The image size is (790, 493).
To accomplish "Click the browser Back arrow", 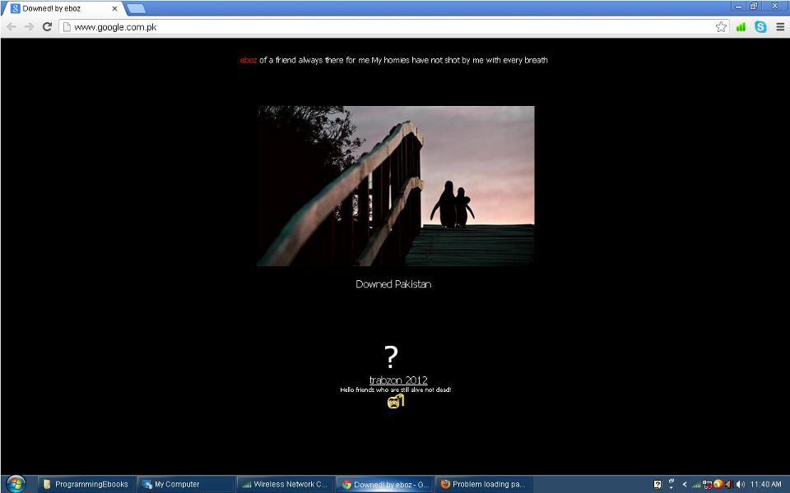I will (x=12, y=26).
